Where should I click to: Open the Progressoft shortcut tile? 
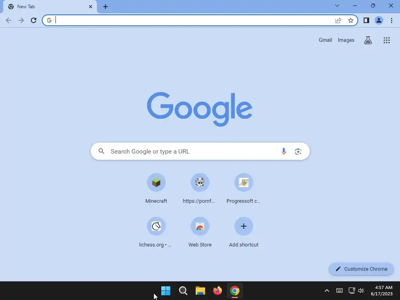point(244,189)
